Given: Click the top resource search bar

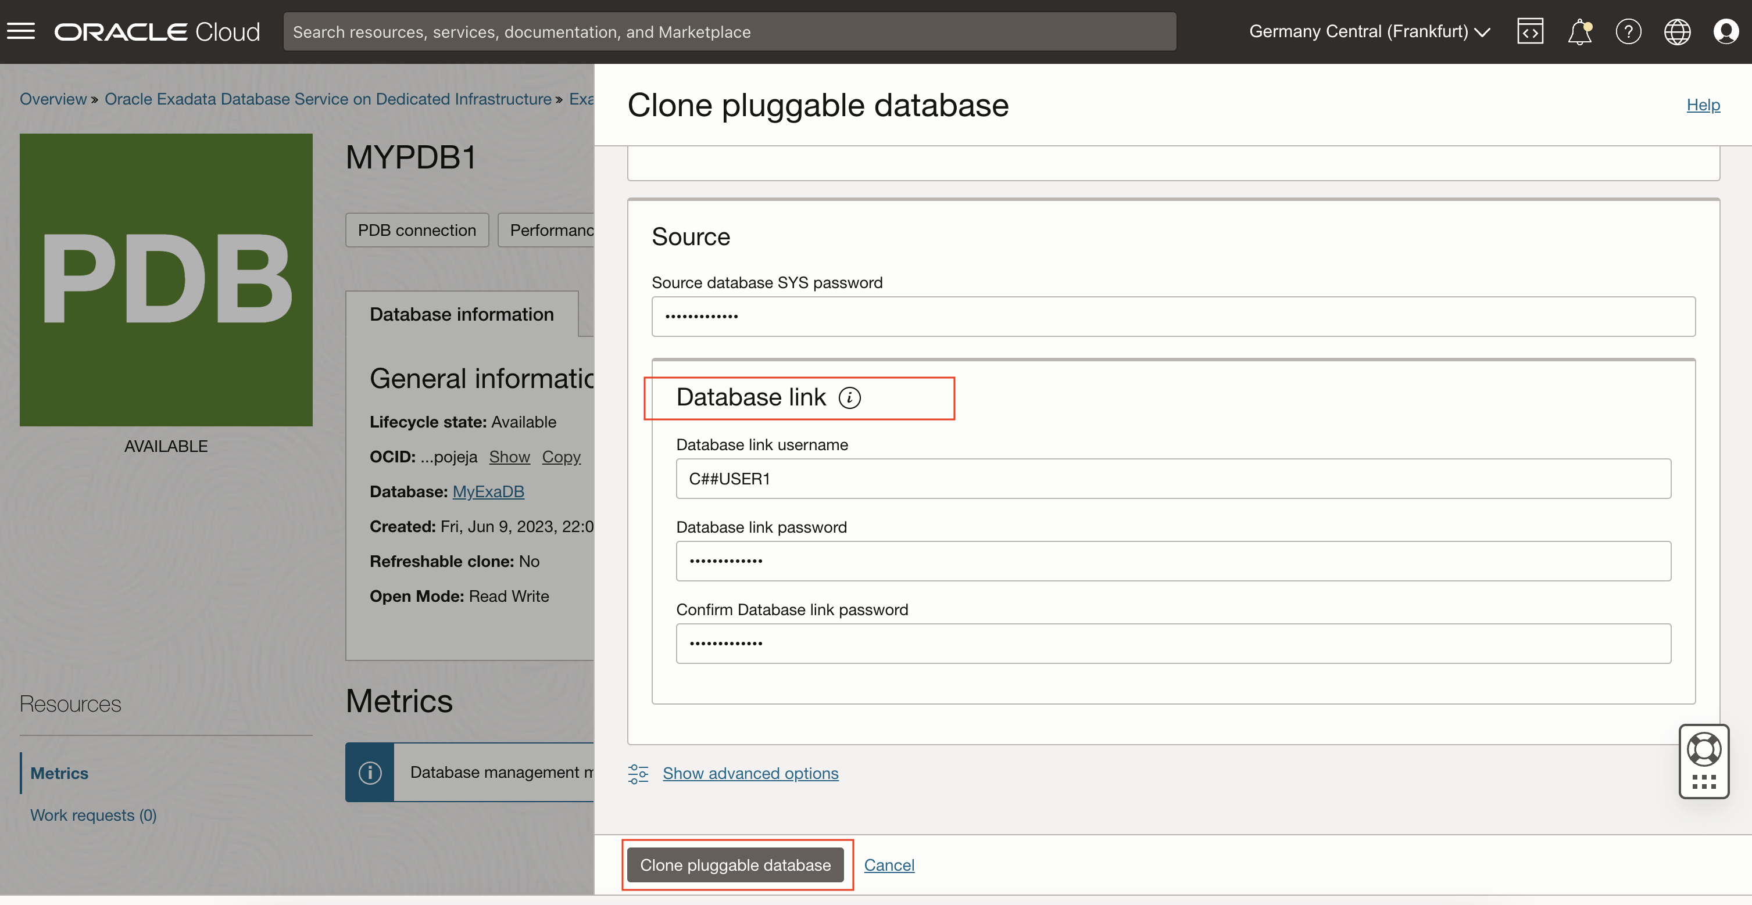Looking at the screenshot, I should [730, 32].
